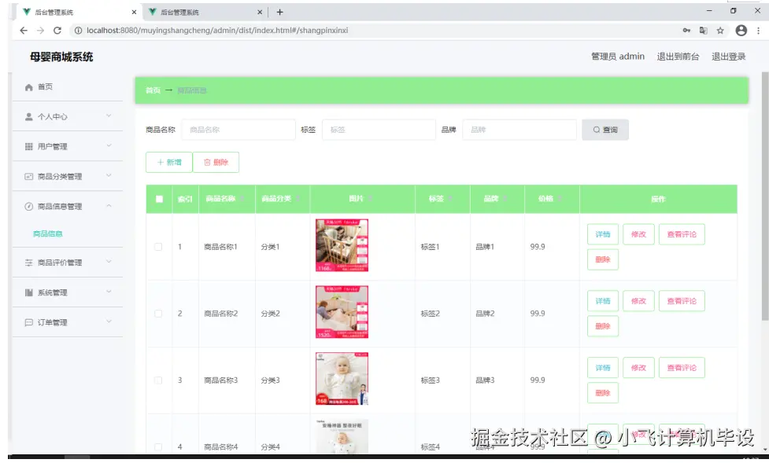Image resolution: width=769 pixels, height=463 pixels.
Task: Click the magnifier icon inside the 查询 button
Action: (596, 130)
